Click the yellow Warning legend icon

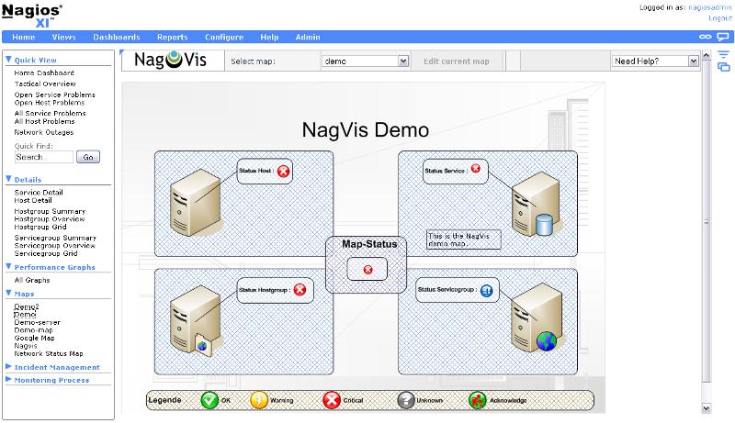pyautogui.click(x=259, y=400)
